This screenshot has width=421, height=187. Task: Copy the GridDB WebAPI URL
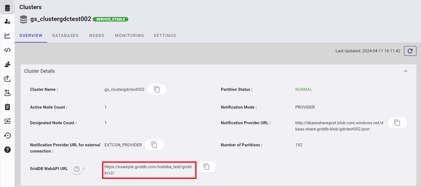[x=207, y=167]
